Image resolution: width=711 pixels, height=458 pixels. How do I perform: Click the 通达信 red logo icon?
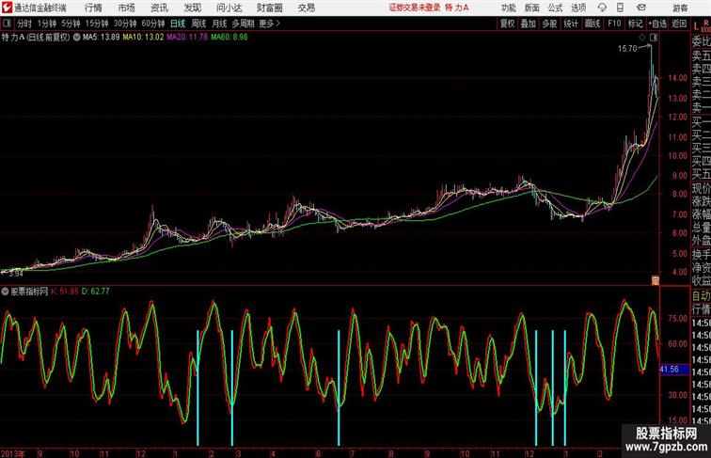pyautogui.click(x=7, y=8)
